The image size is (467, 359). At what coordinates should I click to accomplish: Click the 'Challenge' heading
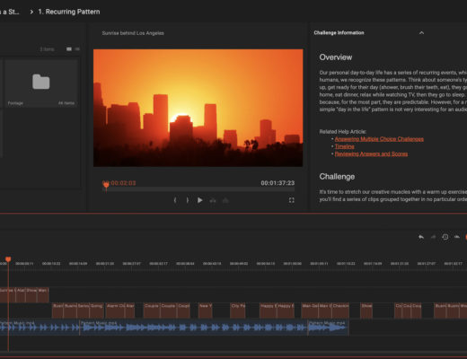click(x=337, y=177)
